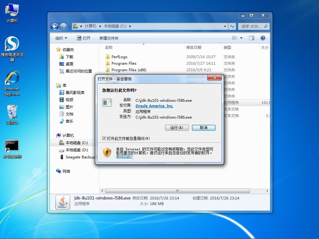Open the 组织 dropdown menu
This screenshot has width=319, height=239.
tap(61, 38)
